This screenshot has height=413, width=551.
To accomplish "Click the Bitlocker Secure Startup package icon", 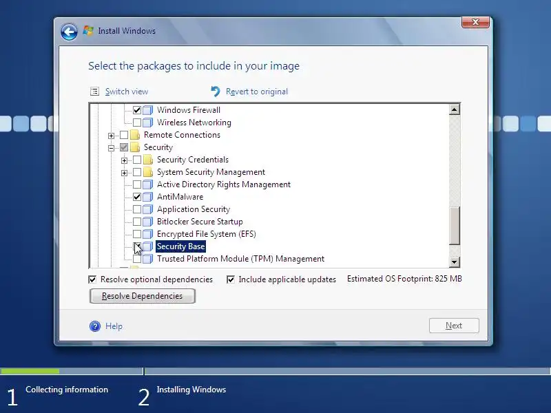I will pos(148,222).
